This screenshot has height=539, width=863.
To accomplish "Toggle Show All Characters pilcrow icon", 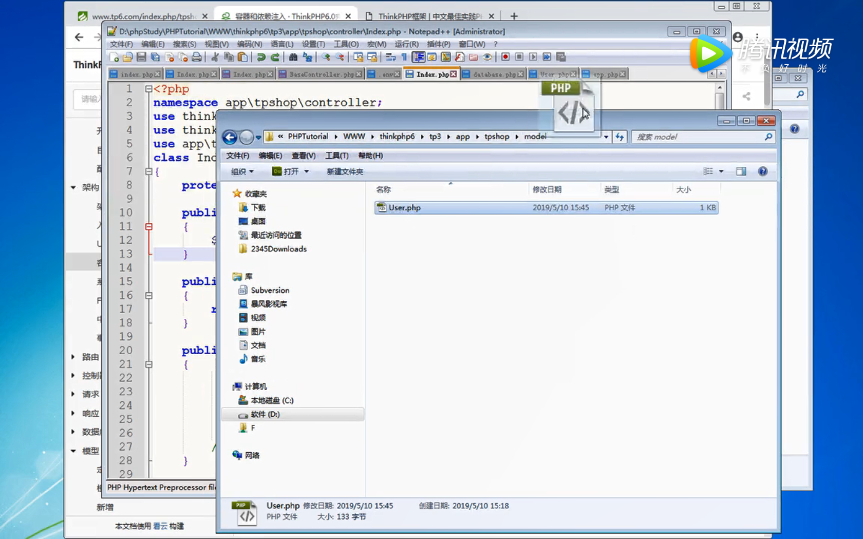I will [x=404, y=57].
